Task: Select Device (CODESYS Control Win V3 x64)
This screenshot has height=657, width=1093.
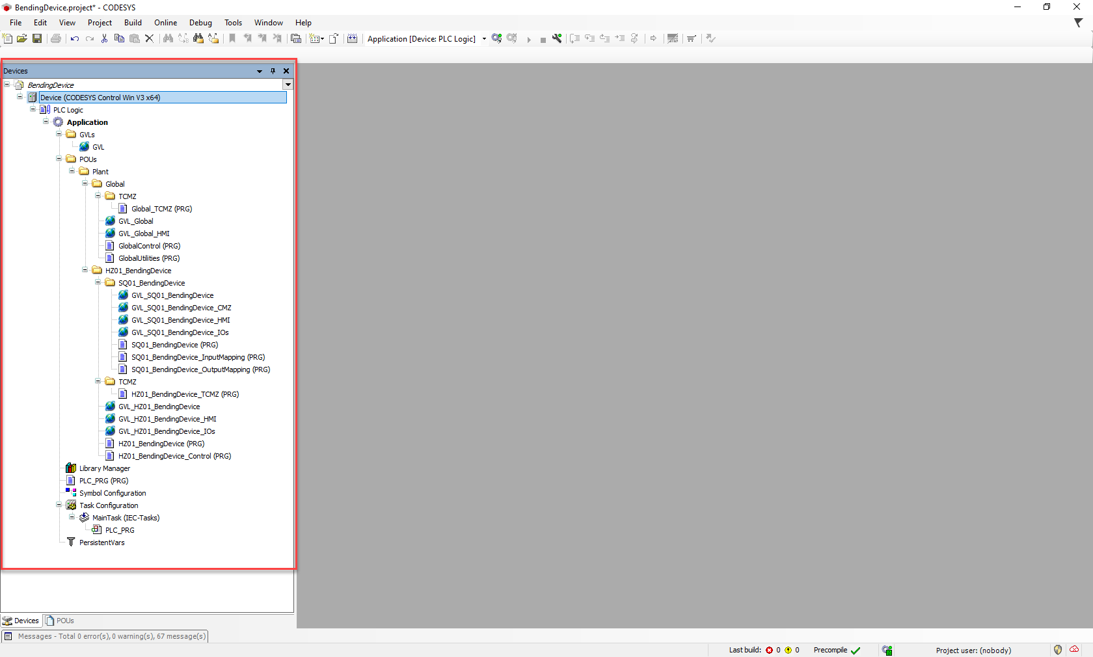Action: pyautogui.click(x=163, y=98)
